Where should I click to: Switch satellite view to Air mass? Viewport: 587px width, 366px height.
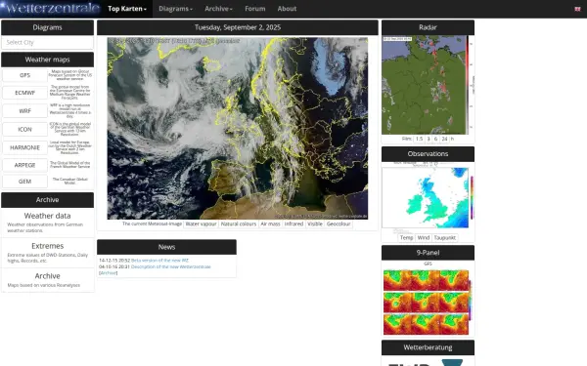pos(270,224)
